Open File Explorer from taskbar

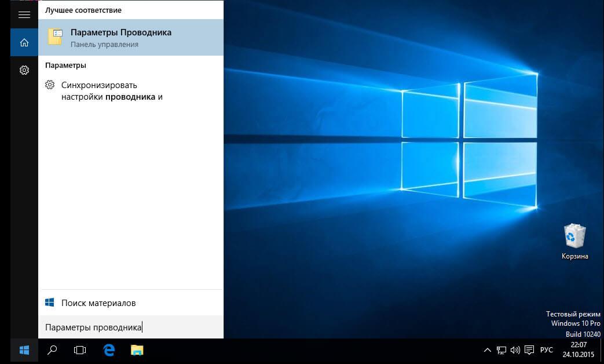click(x=137, y=350)
